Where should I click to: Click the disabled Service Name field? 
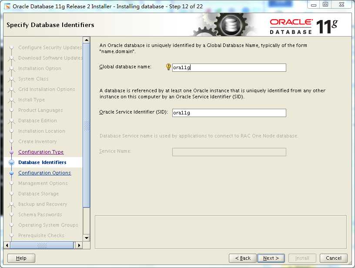pyautogui.click(x=229, y=152)
